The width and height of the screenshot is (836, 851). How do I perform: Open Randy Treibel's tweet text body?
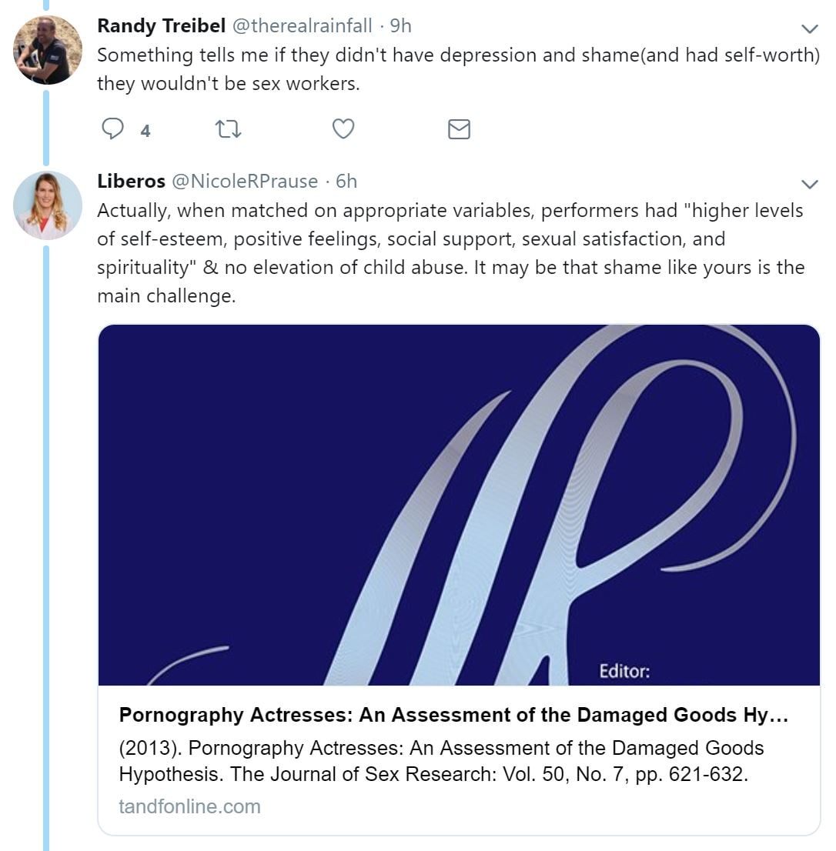(x=458, y=69)
